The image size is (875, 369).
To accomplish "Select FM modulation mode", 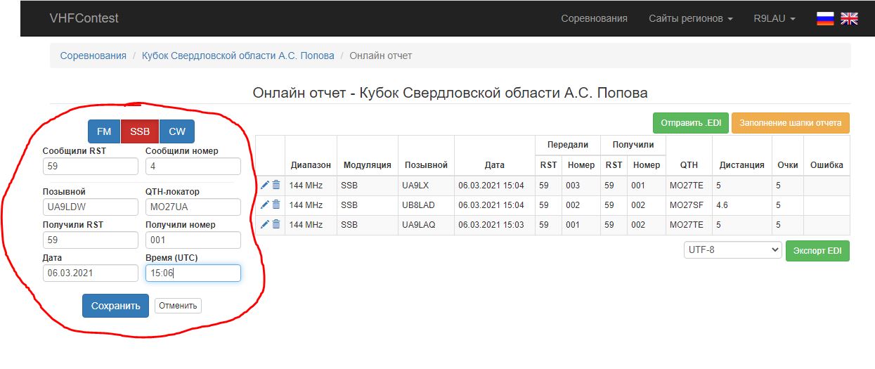I will 104,131.
